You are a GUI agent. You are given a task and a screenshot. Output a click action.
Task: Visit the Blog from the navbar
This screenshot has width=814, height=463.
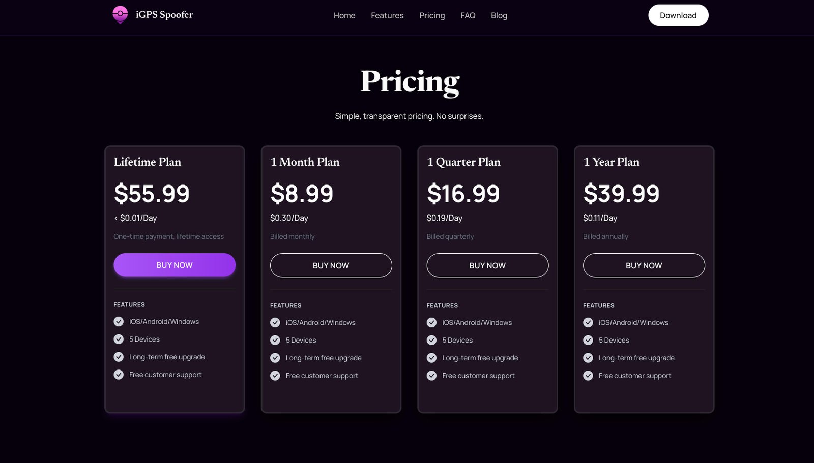[499, 16]
